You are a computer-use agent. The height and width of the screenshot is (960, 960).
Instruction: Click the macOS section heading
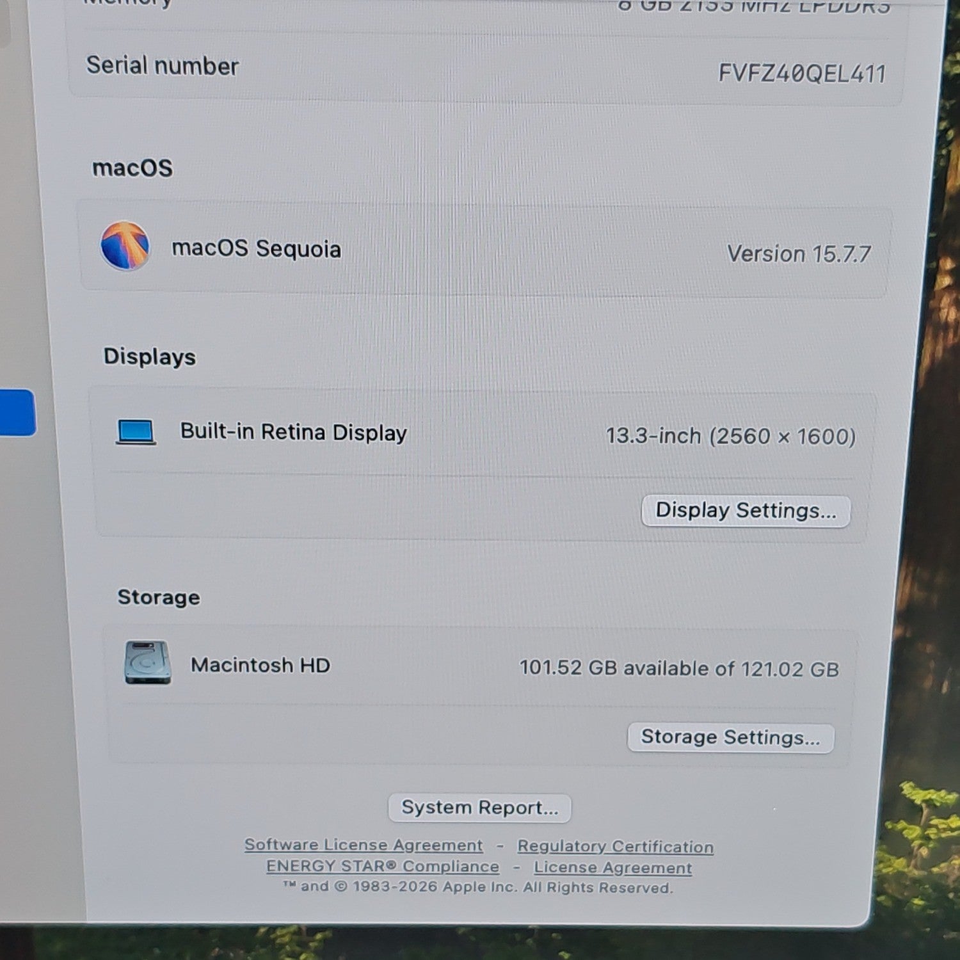[132, 168]
